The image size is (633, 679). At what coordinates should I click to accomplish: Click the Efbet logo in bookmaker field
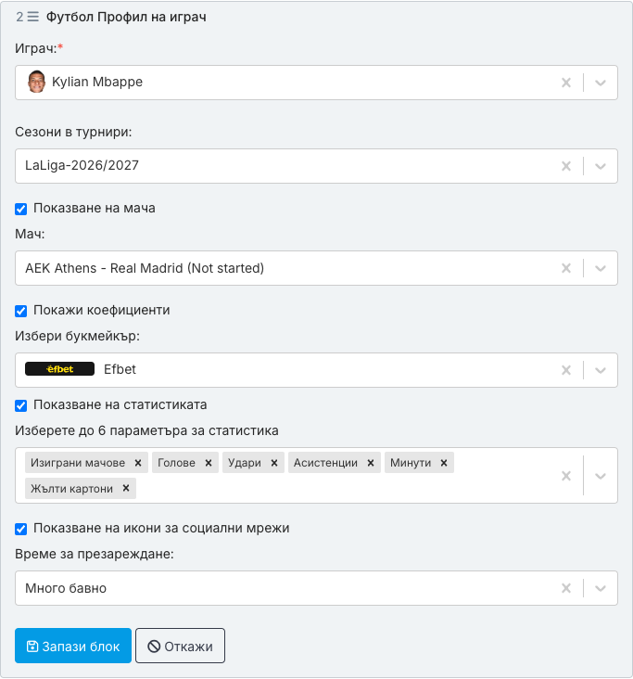(59, 369)
